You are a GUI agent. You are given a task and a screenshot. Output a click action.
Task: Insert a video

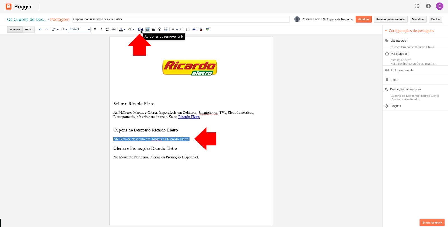pos(154,29)
